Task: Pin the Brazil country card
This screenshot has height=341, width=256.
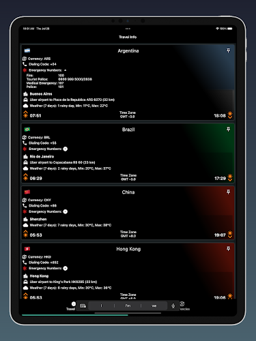Action: pyautogui.click(x=228, y=130)
